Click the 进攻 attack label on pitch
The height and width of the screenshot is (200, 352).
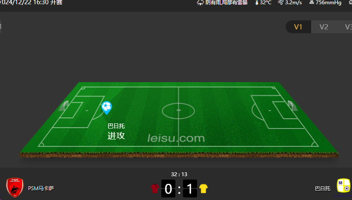pos(116,136)
